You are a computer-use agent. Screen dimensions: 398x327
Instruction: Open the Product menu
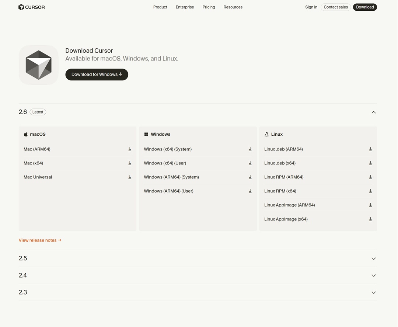tap(160, 7)
